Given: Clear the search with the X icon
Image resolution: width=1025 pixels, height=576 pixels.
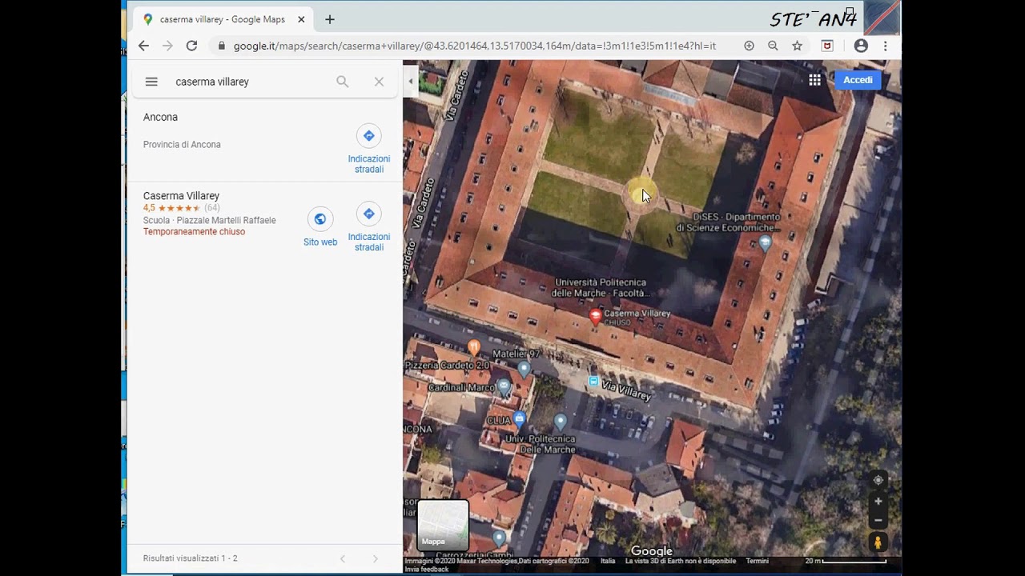Looking at the screenshot, I should pos(379,82).
